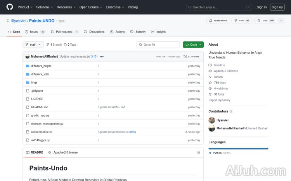Fork the repository using Fork button
The image size is (291, 181).
tap(240, 20)
